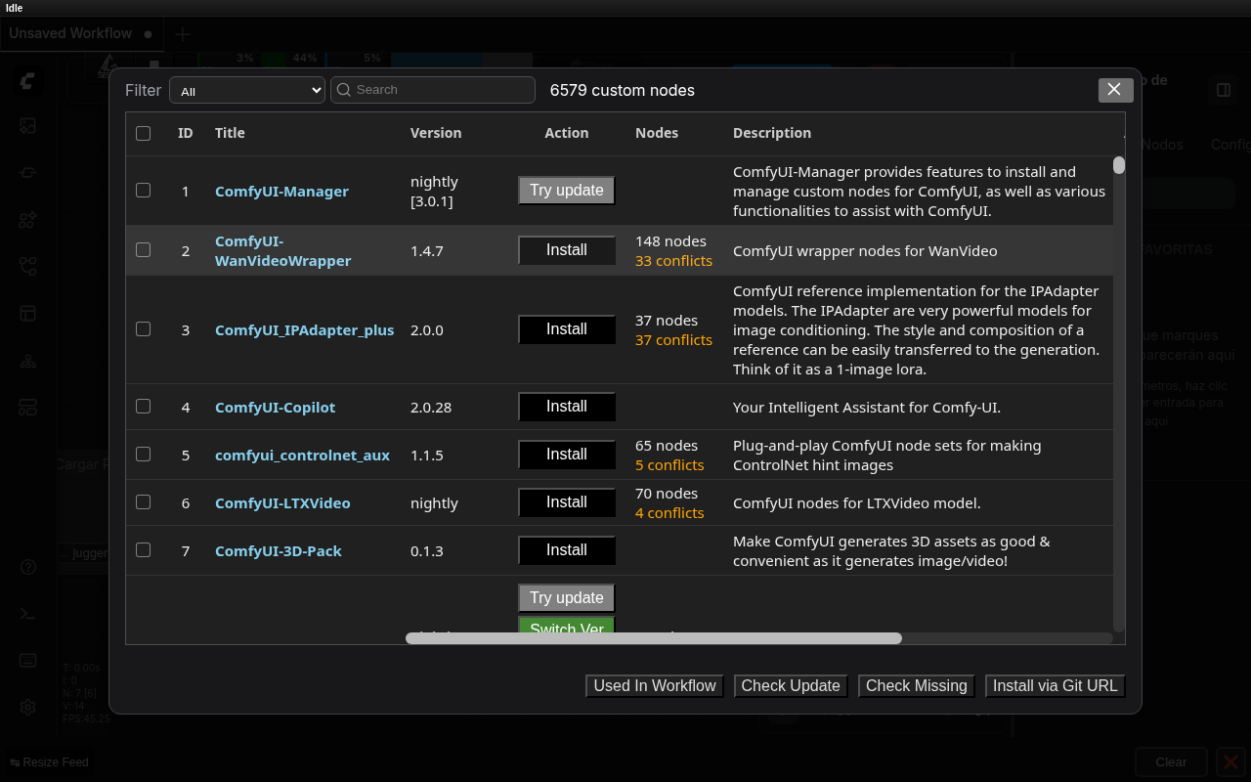Open the layout panel sidebar icon
1251x782 pixels.
(27, 313)
